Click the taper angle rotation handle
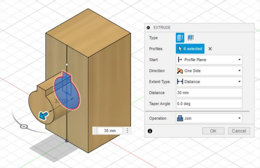Screen dimensions: 260x168 tap(24, 126)
